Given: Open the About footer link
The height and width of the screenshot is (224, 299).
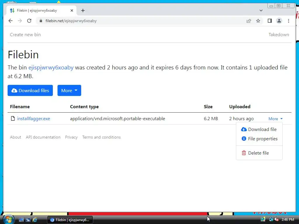Looking at the screenshot, I should (15, 137).
